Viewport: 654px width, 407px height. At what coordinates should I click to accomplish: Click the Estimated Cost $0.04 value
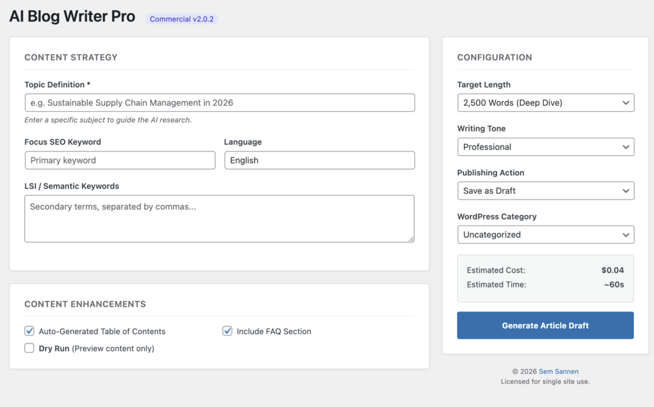coord(612,270)
